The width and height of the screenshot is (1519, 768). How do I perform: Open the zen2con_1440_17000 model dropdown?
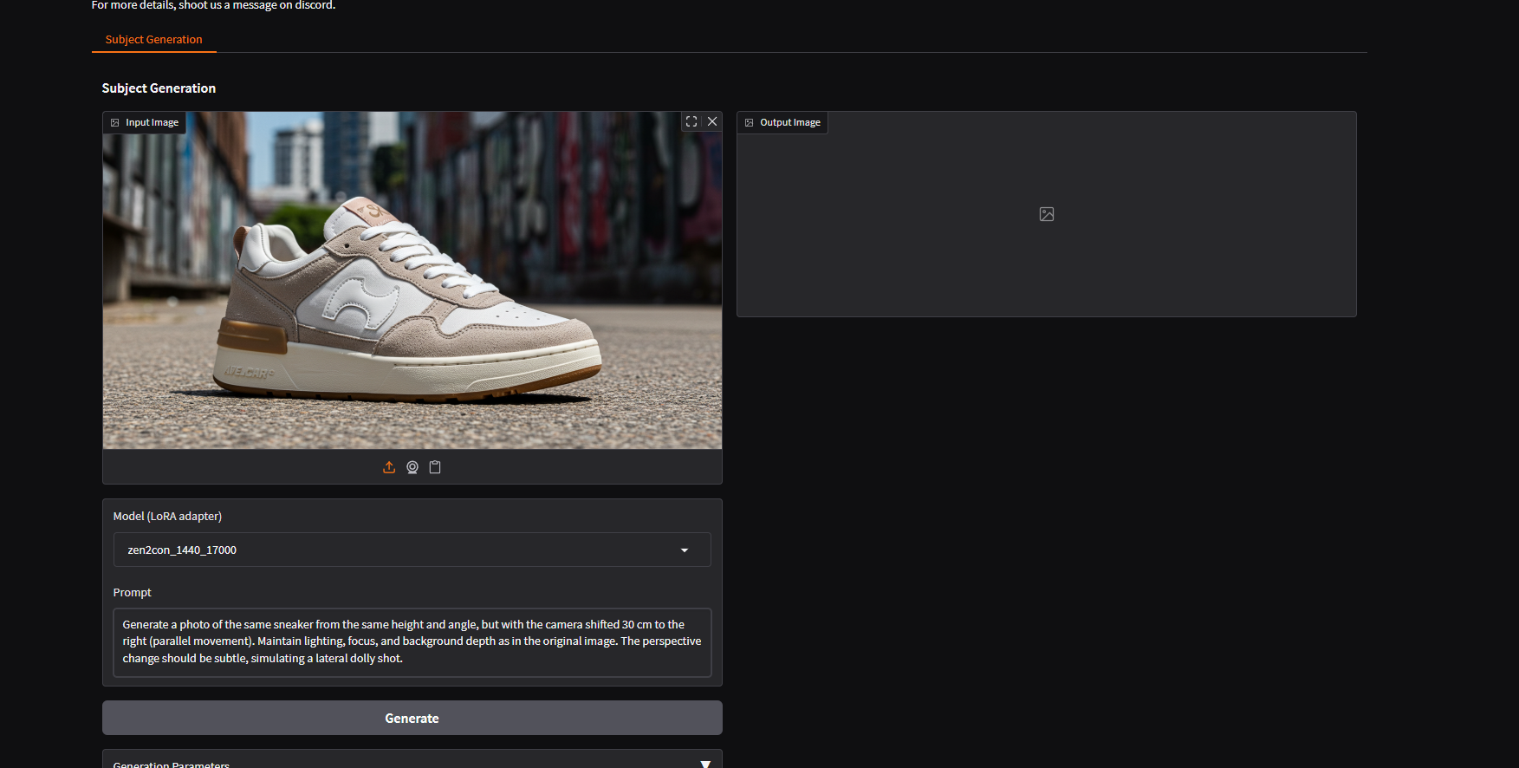399,550
